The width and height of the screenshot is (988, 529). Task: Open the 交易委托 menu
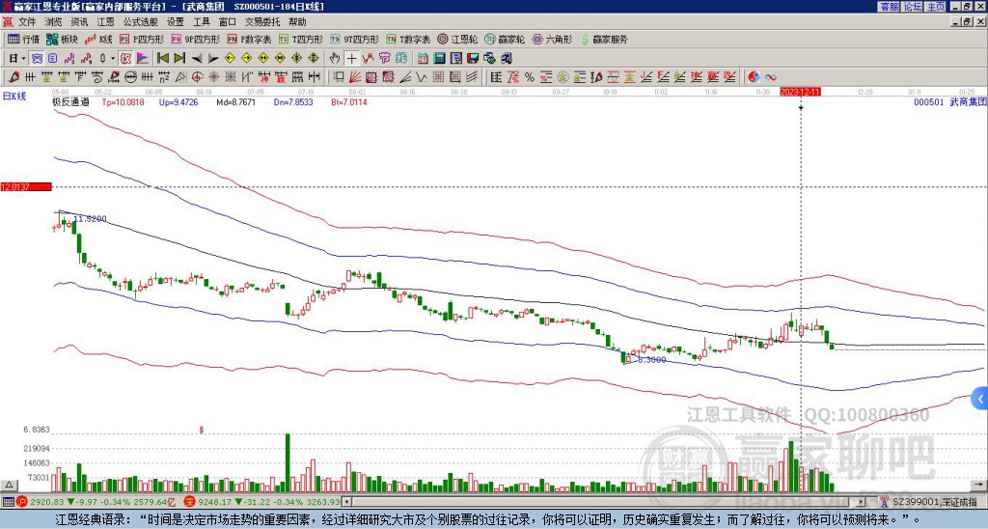point(262,22)
